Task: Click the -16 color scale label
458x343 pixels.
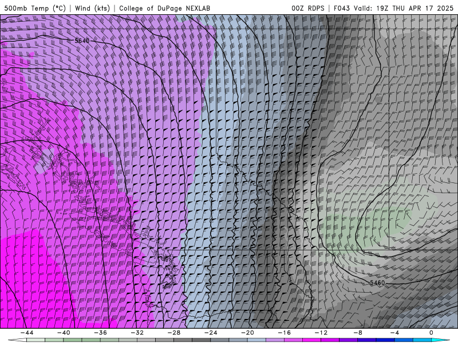Action: pyautogui.click(x=284, y=333)
